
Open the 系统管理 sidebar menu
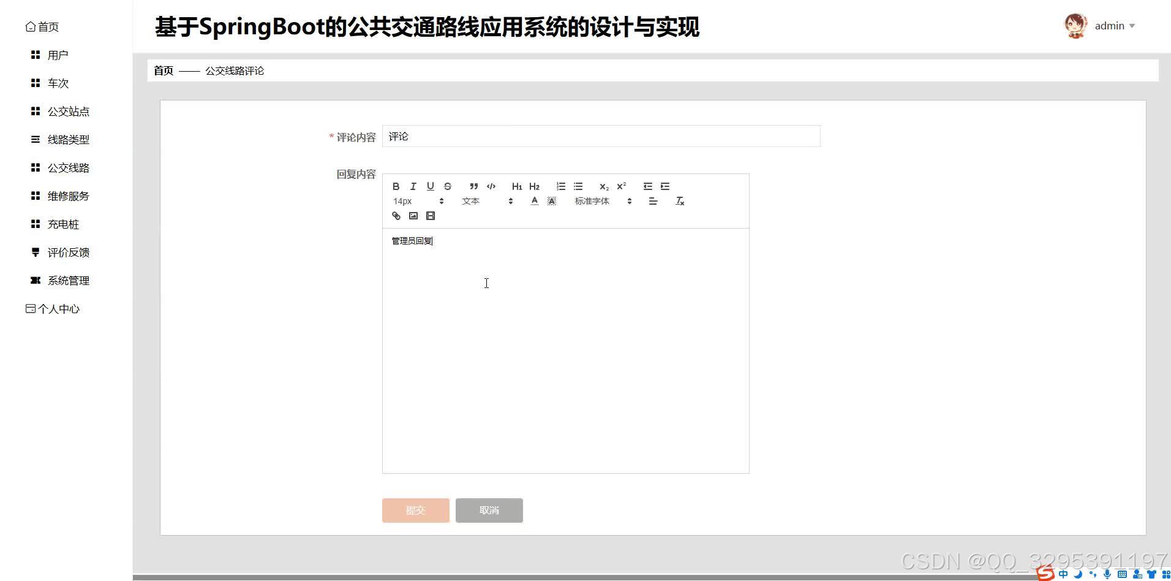69,280
